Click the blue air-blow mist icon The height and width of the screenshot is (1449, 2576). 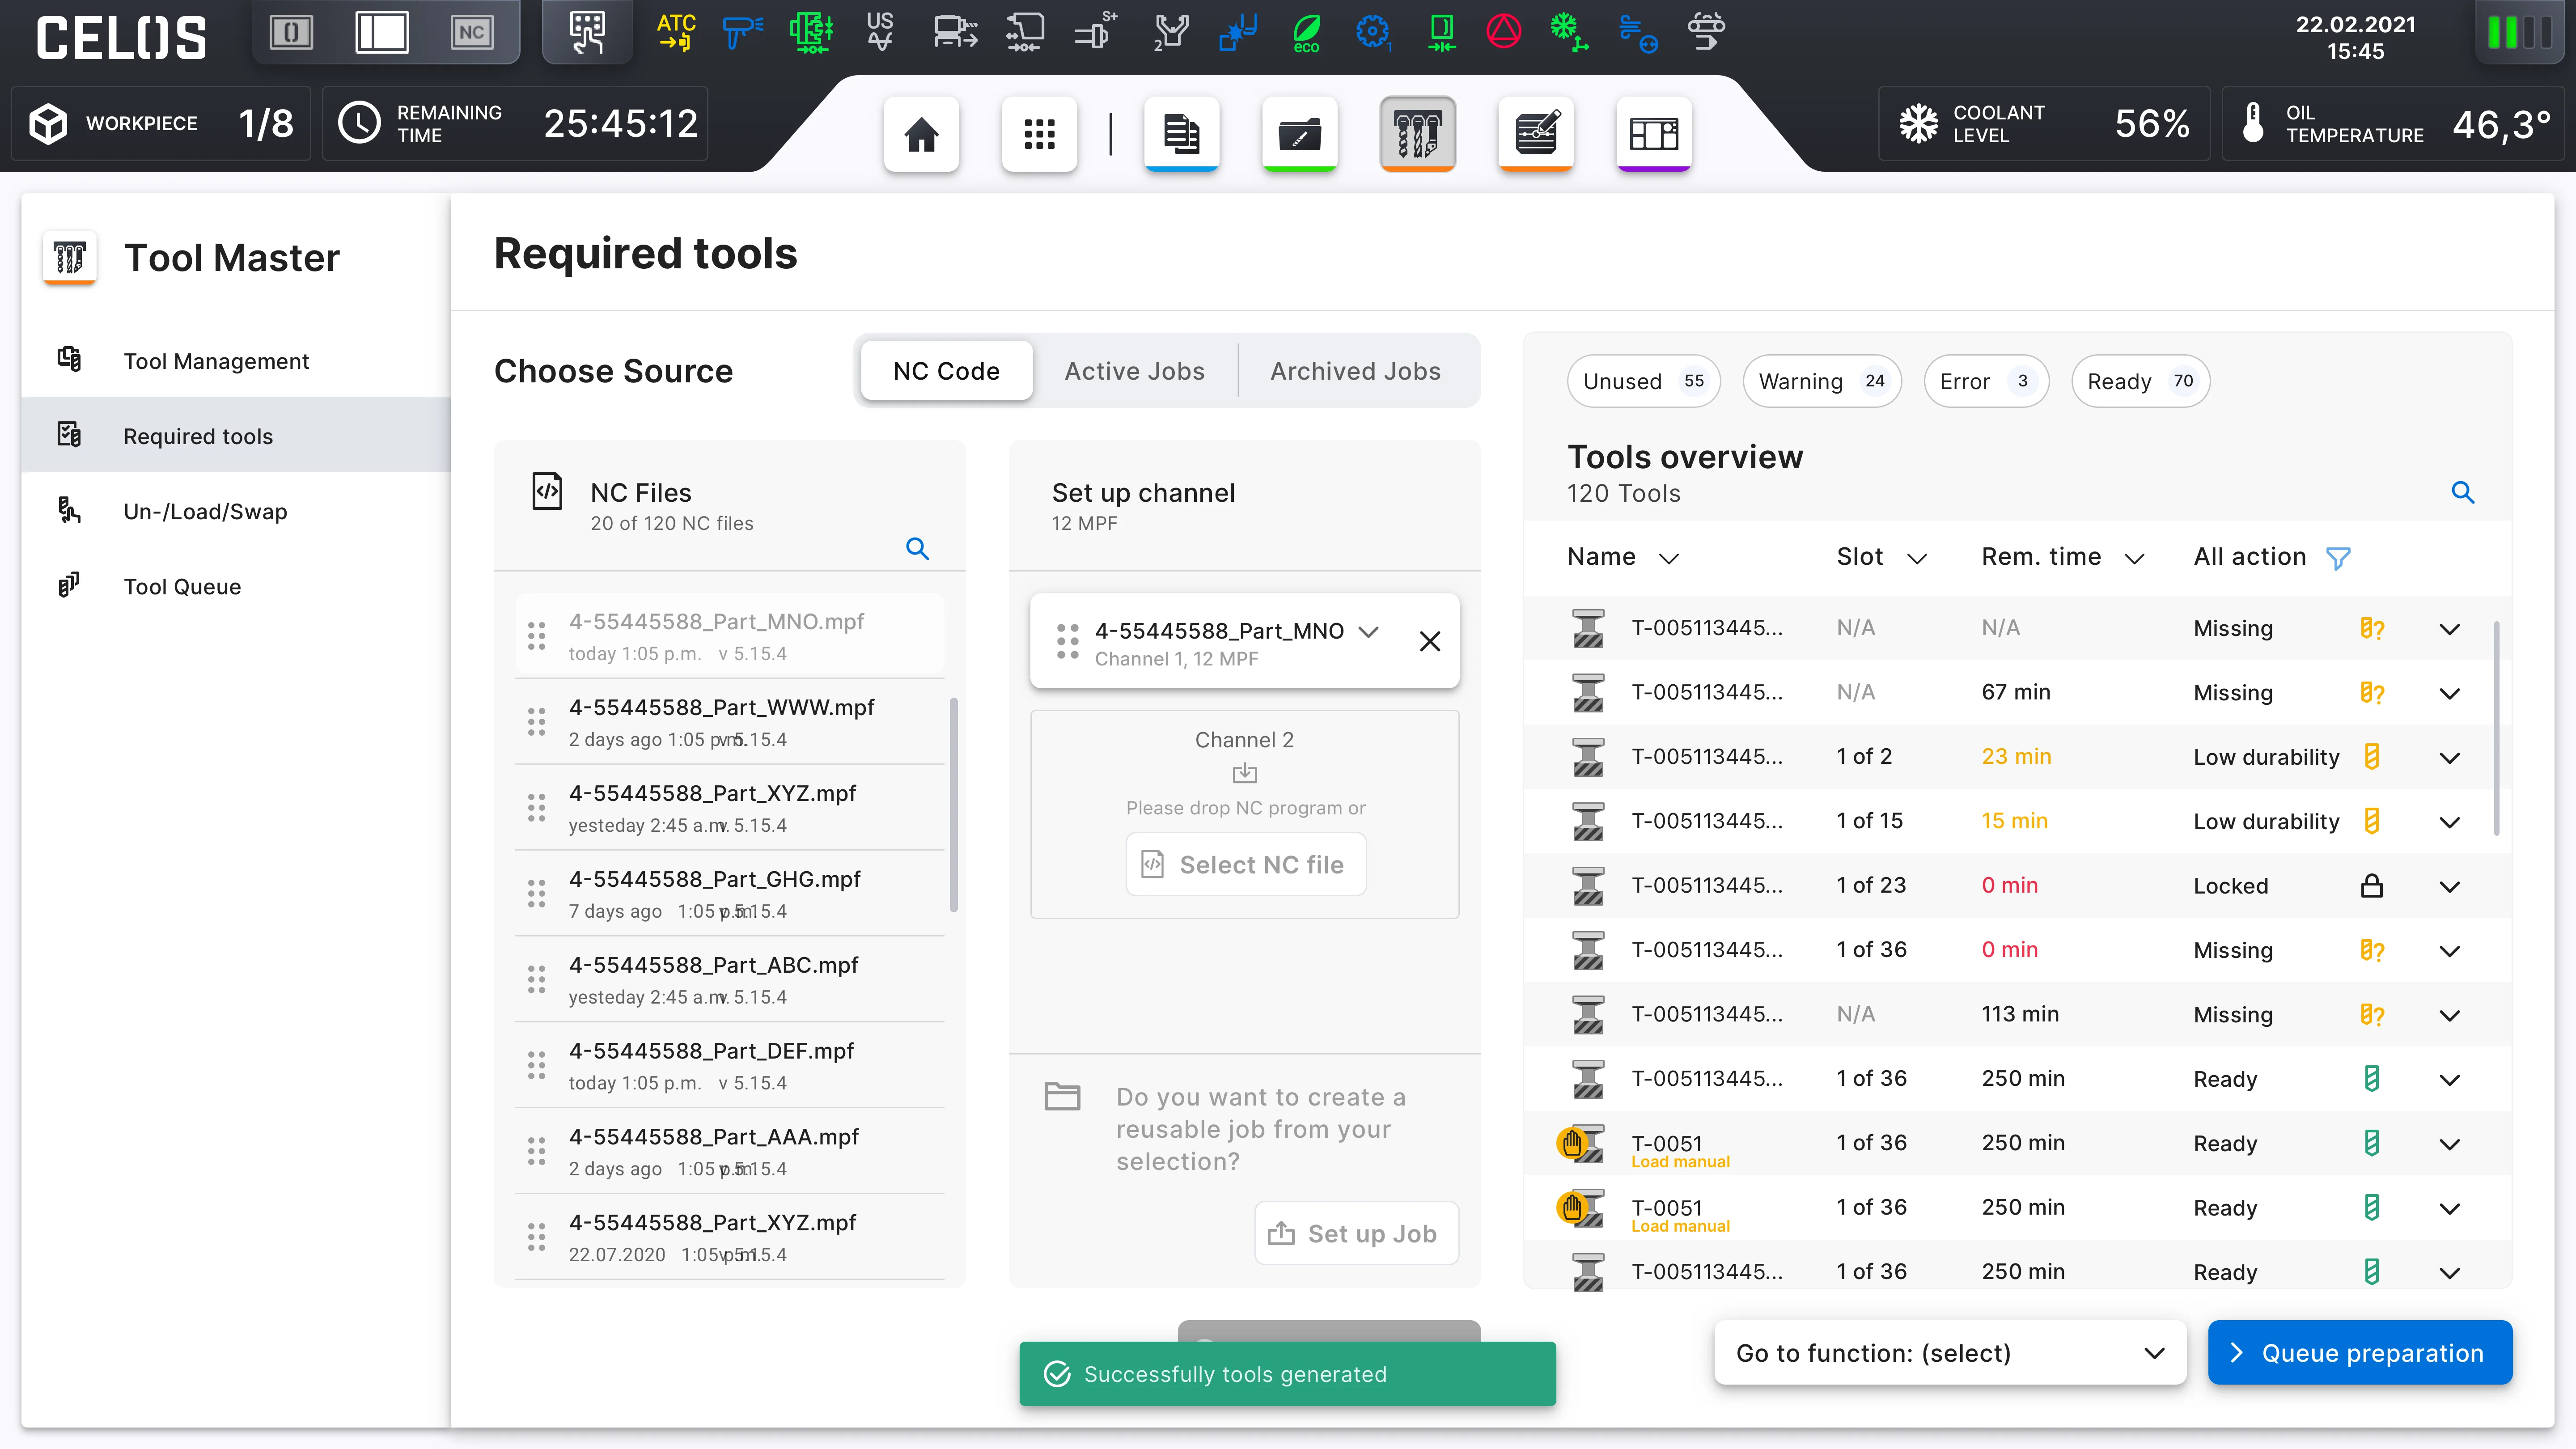point(1638,33)
